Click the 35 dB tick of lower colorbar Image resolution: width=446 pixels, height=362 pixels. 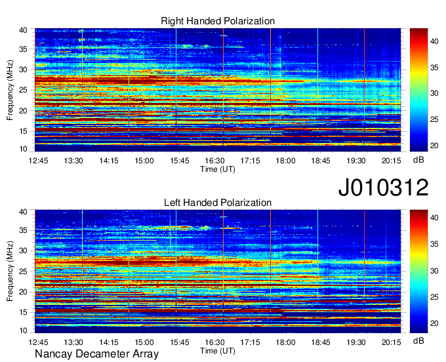pyautogui.click(x=434, y=244)
